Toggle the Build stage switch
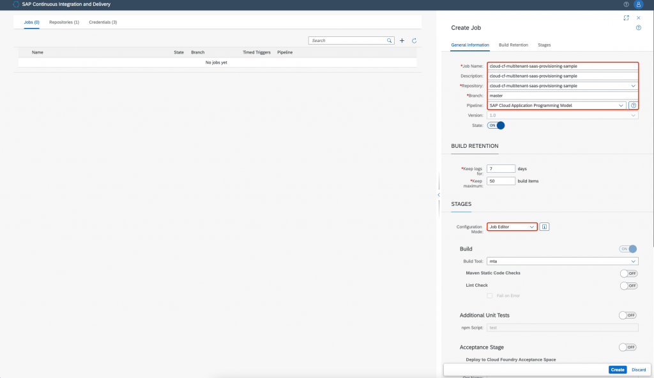Image resolution: width=654 pixels, height=378 pixels. pyautogui.click(x=628, y=249)
